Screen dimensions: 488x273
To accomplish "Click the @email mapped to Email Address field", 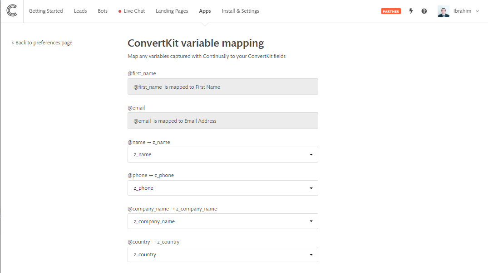I will pos(223,121).
